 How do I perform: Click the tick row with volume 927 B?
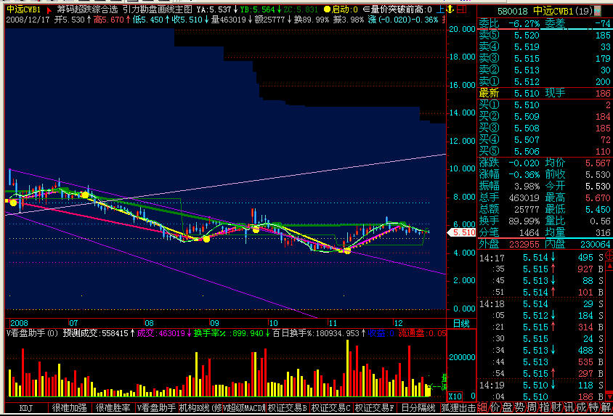point(541,269)
